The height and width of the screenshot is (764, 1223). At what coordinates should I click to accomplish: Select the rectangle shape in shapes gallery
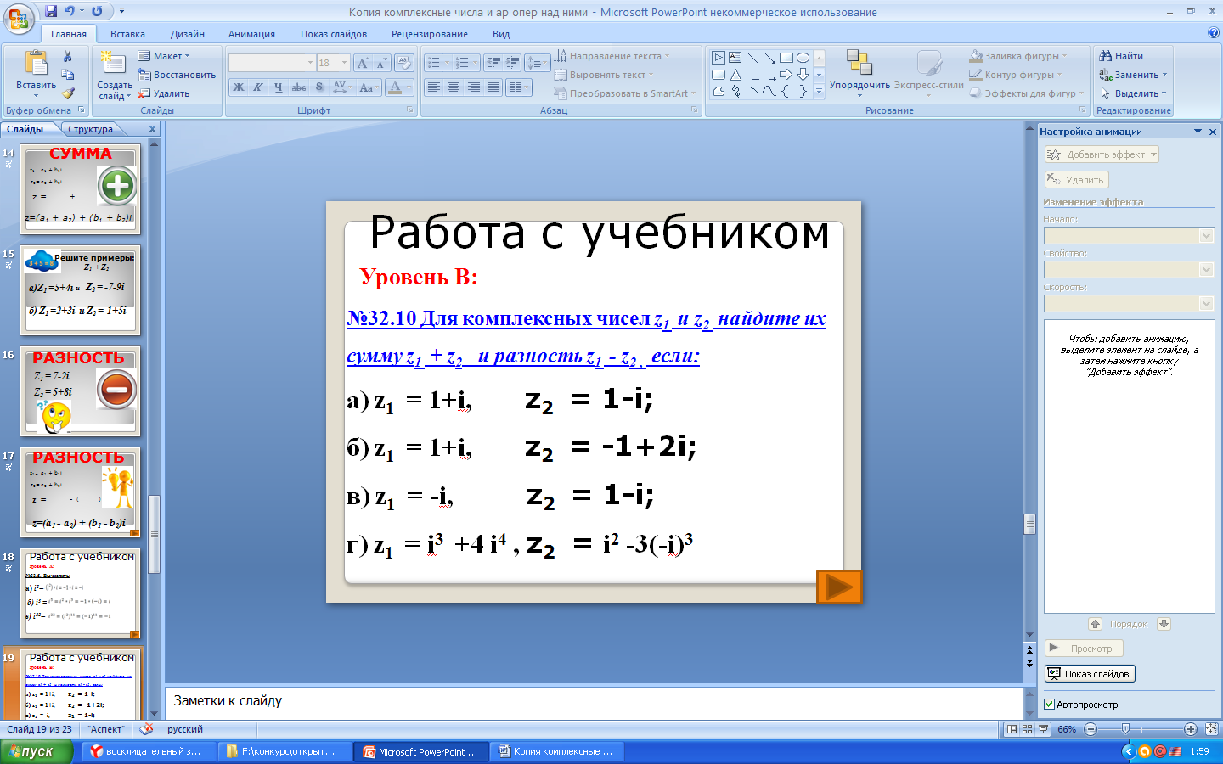[786, 58]
